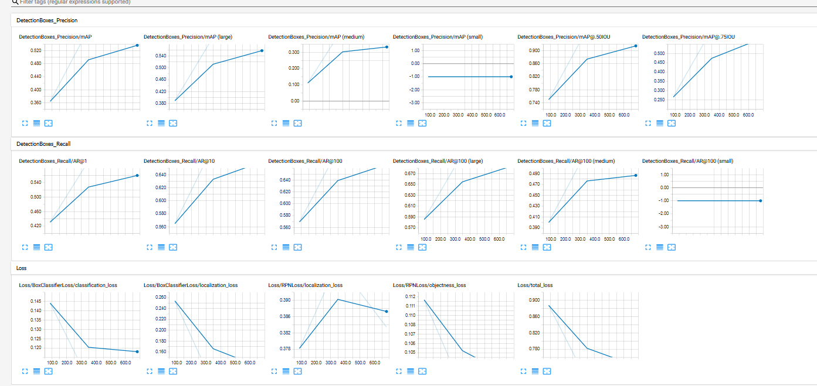
Task: Click the mAP@.75IOU chart plot area
Action: point(714,76)
